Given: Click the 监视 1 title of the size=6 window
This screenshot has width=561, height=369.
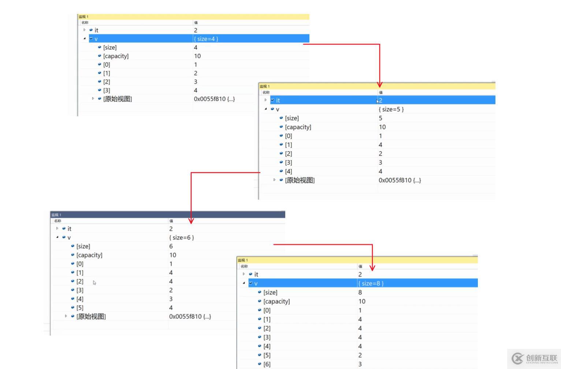Looking at the screenshot, I should [x=56, y=215].
